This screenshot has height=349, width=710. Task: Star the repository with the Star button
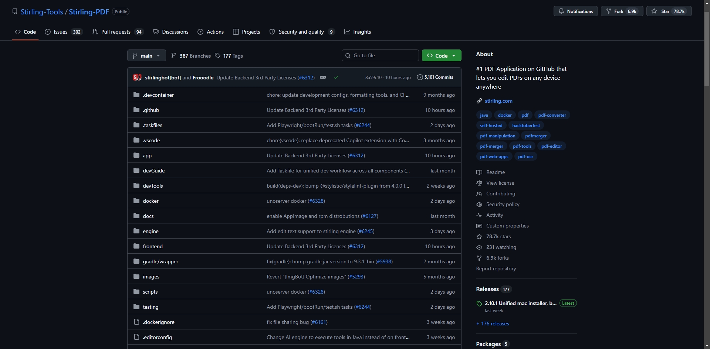click(669, 11)
